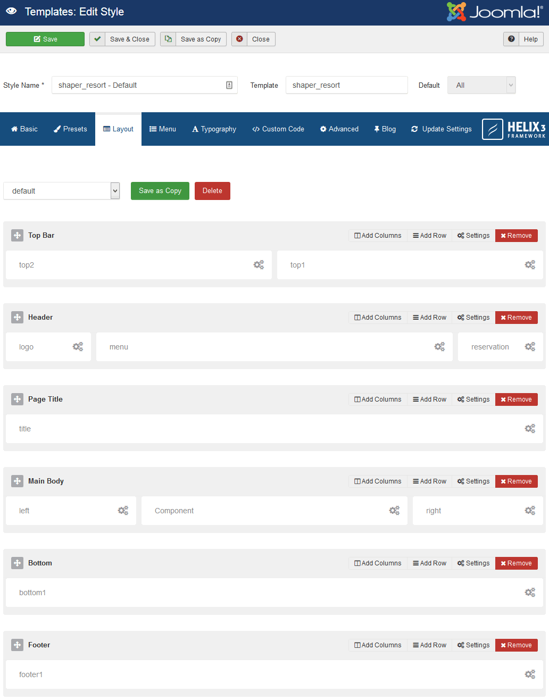Open settings gear for right column
Viewport: 549px width, 700px height.
click(x=530, y=511)
